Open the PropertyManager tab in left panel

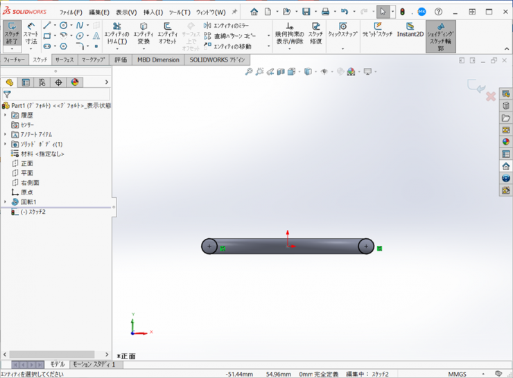coord(26,82)
